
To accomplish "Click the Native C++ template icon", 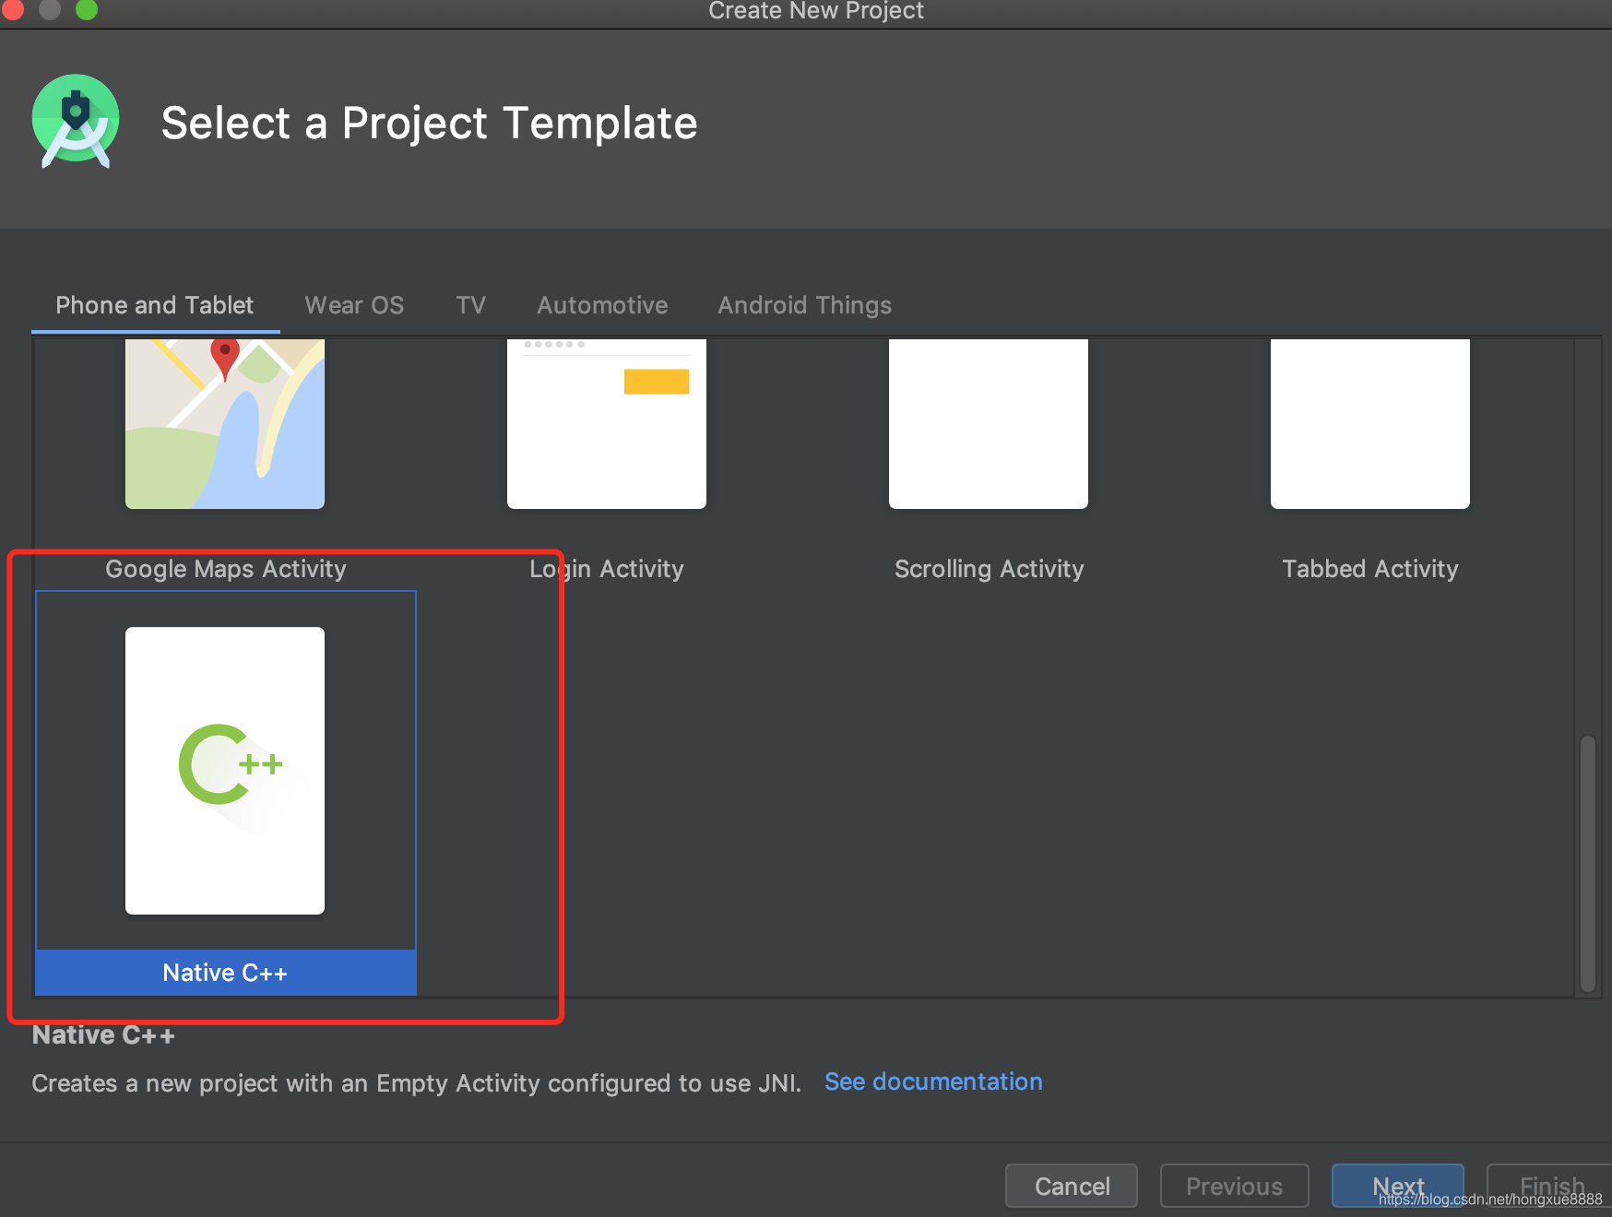I will click(225, 771).
